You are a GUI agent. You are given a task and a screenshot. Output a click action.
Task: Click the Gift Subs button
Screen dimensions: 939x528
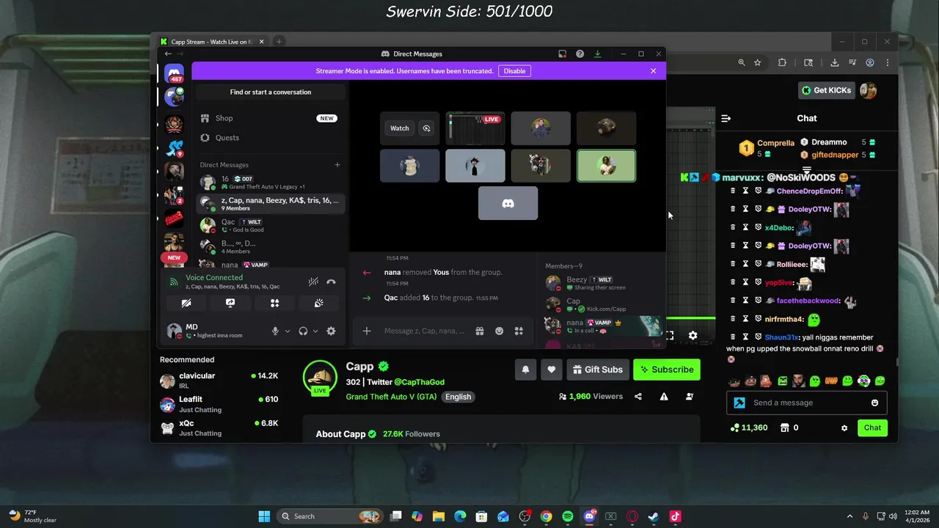598,370
